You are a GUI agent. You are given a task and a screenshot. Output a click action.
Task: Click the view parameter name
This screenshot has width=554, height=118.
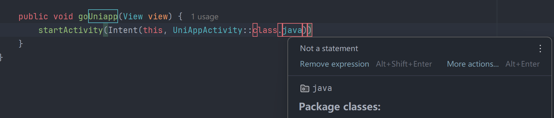point(158,17)
